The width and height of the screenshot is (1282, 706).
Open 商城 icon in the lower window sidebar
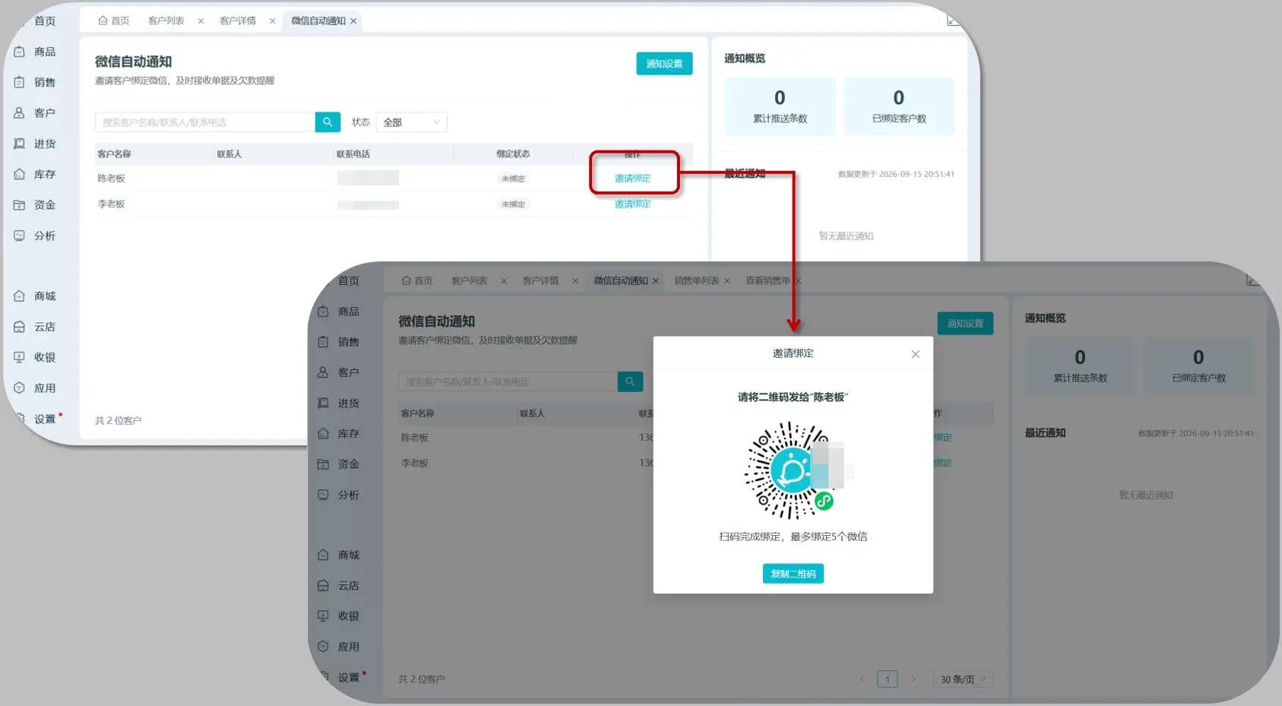click(x=324, y=555)
